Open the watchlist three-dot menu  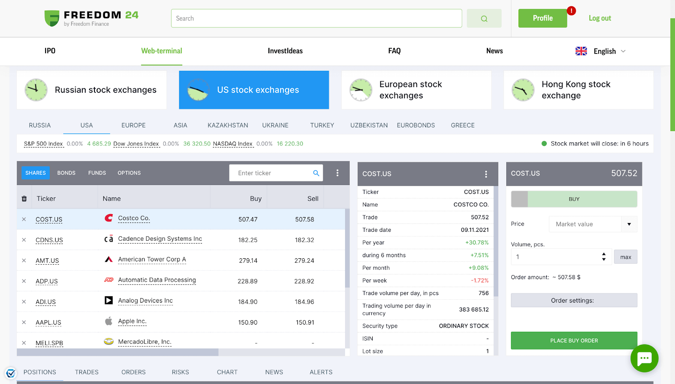[x=337, y=173]
